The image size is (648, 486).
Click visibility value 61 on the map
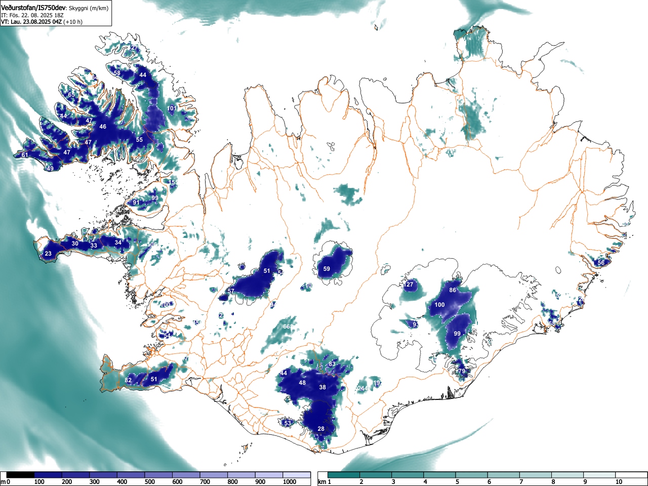25,155
